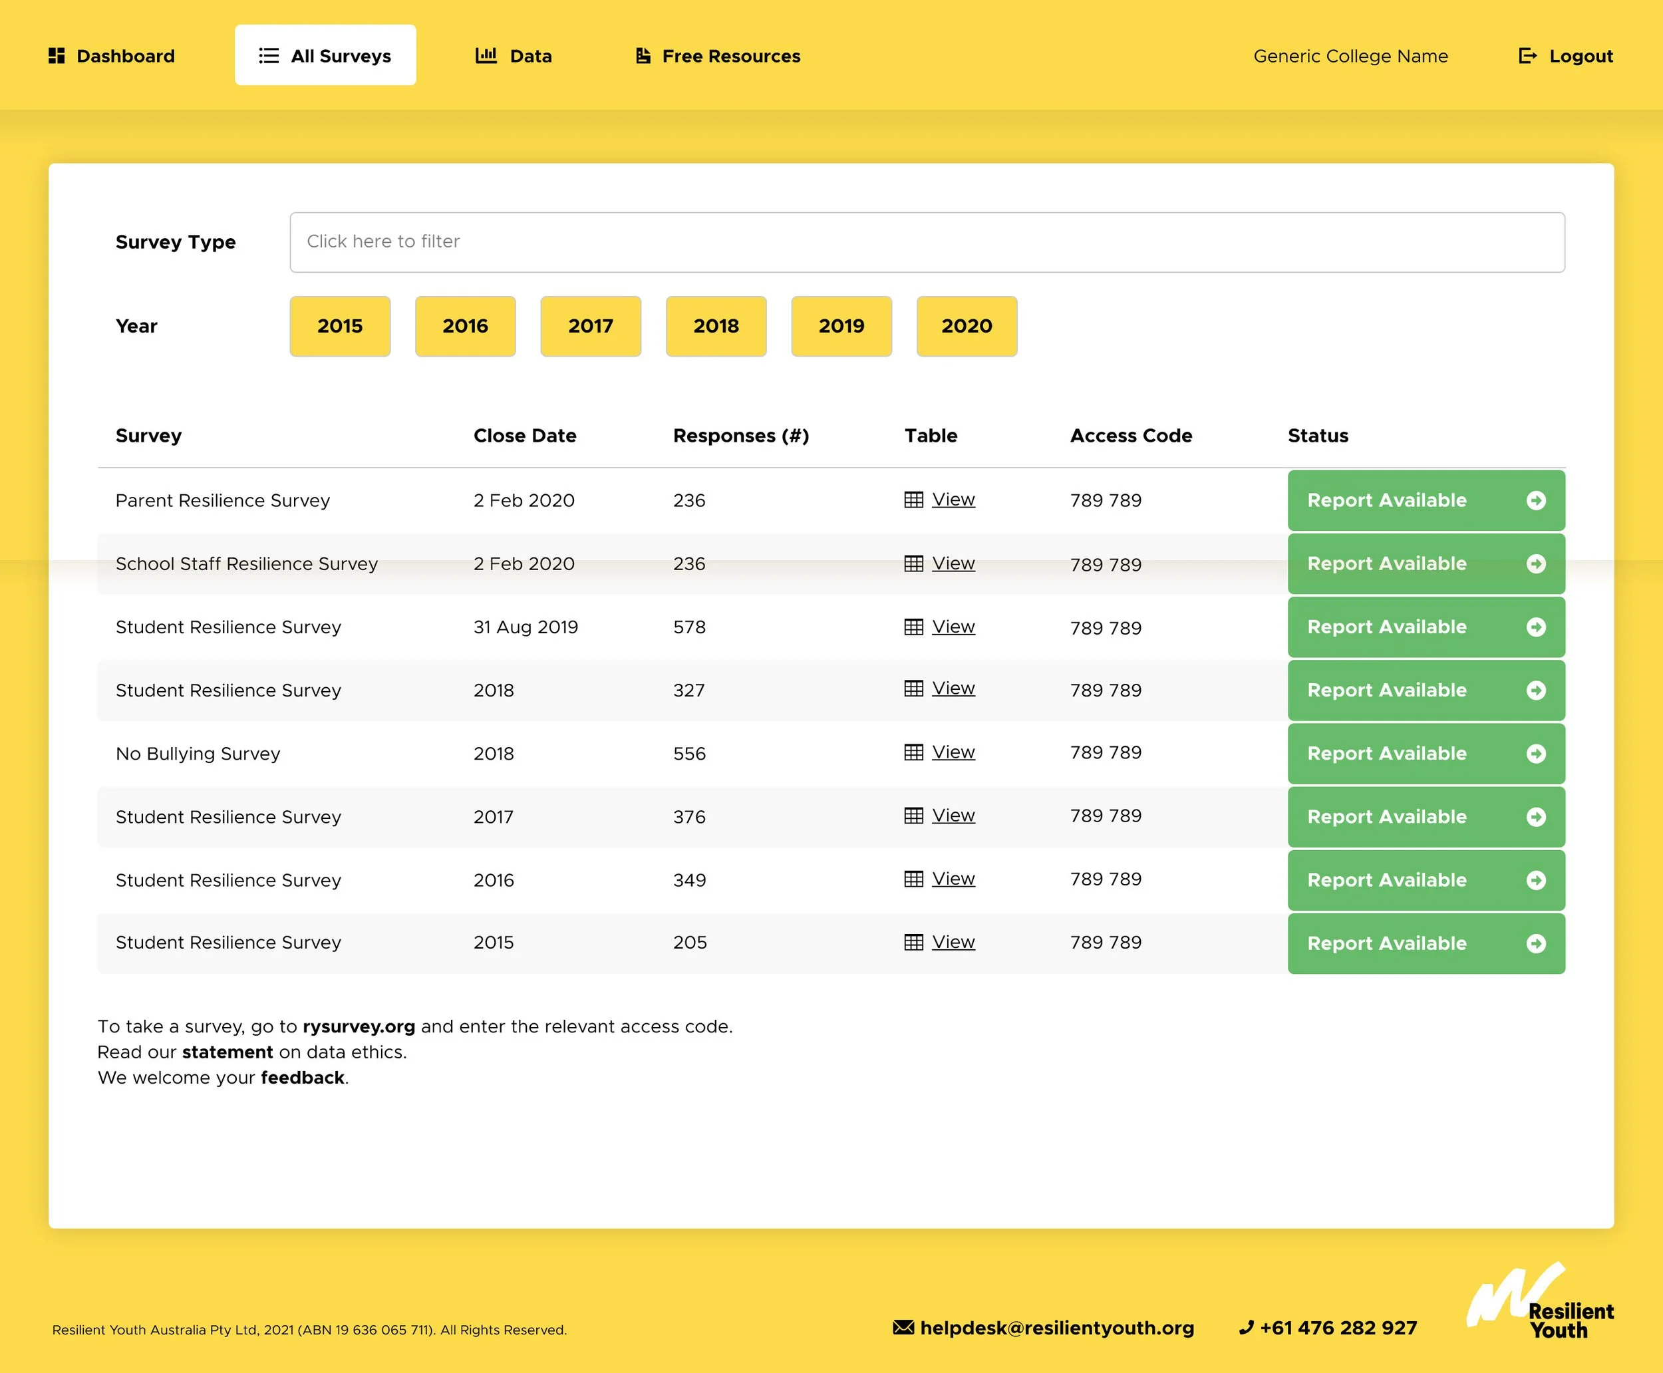Toggle the 2018 year filter
Screen dimensions: 1663x1373
716,326
